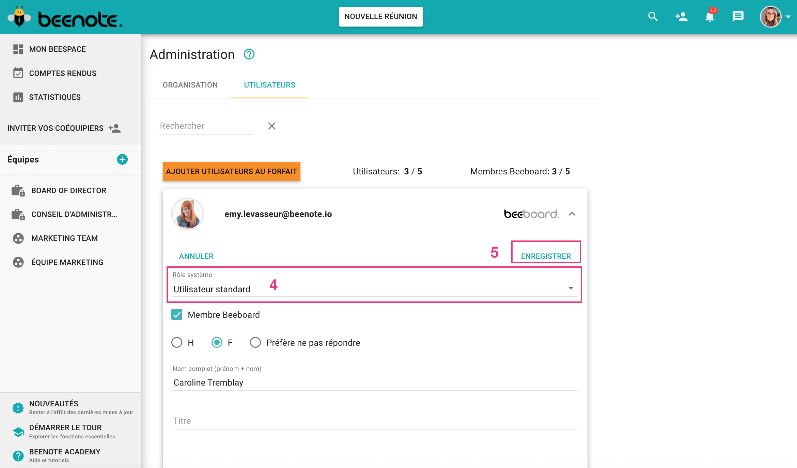Expand the profile menu arrow
The image size is (797, 468).
[x=788, y=16]
